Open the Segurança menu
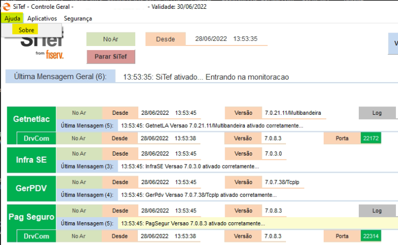 pos(78,19)
